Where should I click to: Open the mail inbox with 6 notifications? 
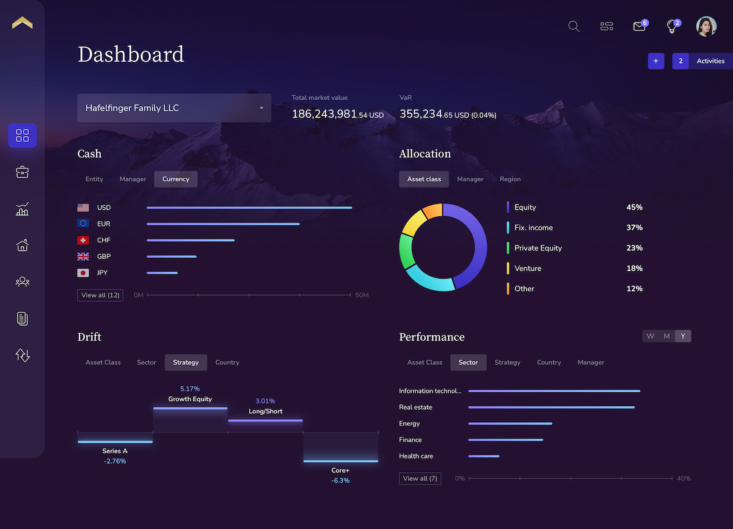(639, 27)
